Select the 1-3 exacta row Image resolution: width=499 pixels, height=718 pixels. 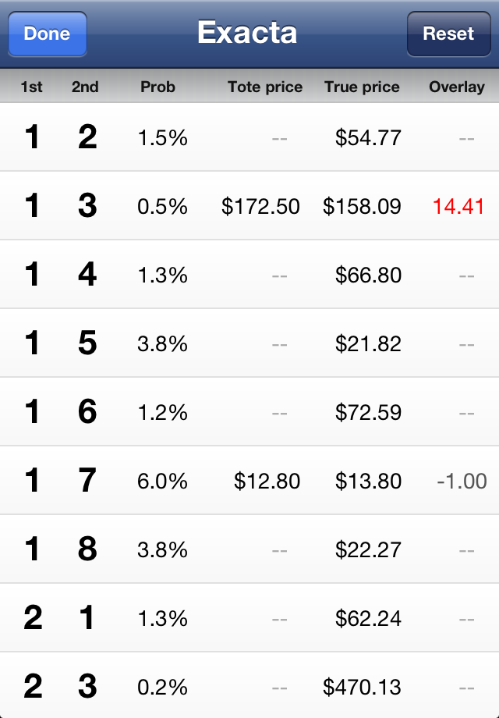249,206
